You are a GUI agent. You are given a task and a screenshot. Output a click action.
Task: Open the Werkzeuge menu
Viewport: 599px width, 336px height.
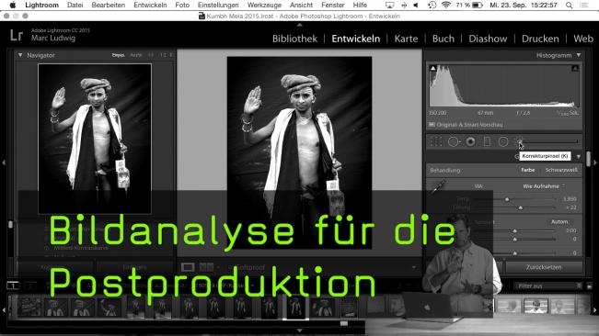point(264,5)
